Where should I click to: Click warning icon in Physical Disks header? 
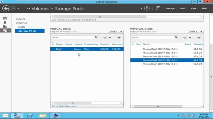tap(133, 44)
